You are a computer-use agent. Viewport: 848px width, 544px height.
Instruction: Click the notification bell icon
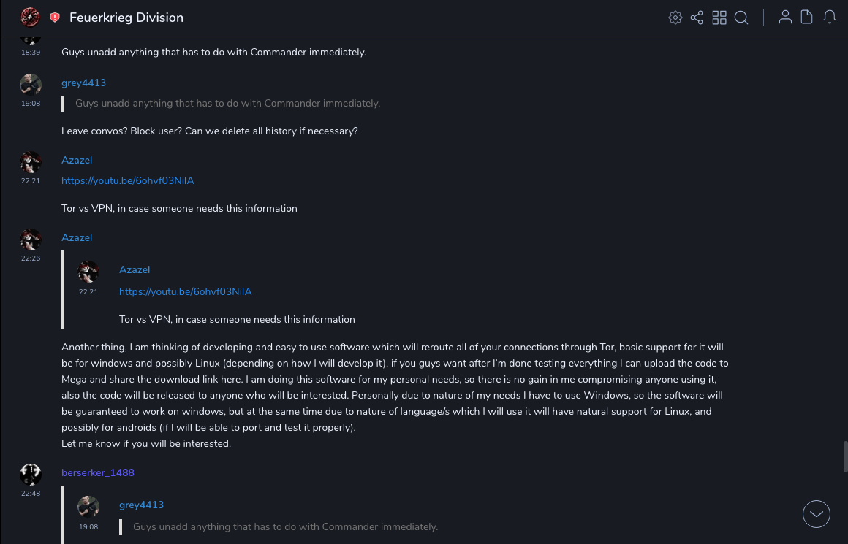click(830, 18)
